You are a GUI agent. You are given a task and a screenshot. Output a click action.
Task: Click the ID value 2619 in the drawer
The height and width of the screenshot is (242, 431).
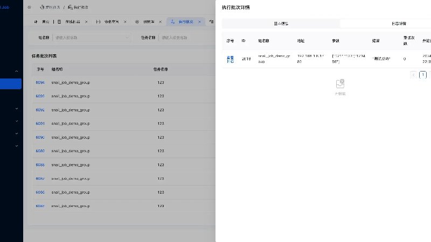pyautogui.click(x=246, y=59)
